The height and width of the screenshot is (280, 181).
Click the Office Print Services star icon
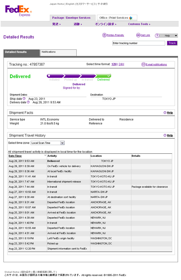[131, 18]
